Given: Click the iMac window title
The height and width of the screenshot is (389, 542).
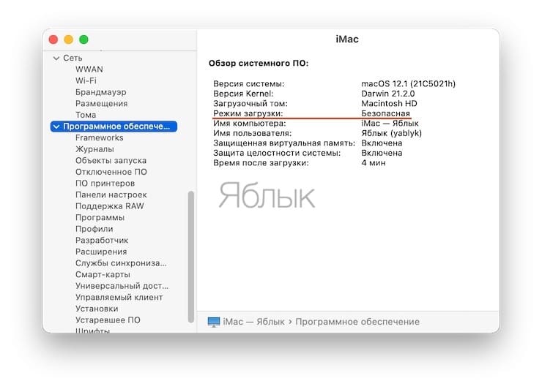Looking at the screenshot, I should (x=347, y=39).
